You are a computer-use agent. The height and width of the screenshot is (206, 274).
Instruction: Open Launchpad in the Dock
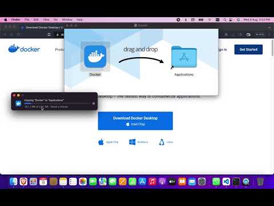[x=33, y=181]
